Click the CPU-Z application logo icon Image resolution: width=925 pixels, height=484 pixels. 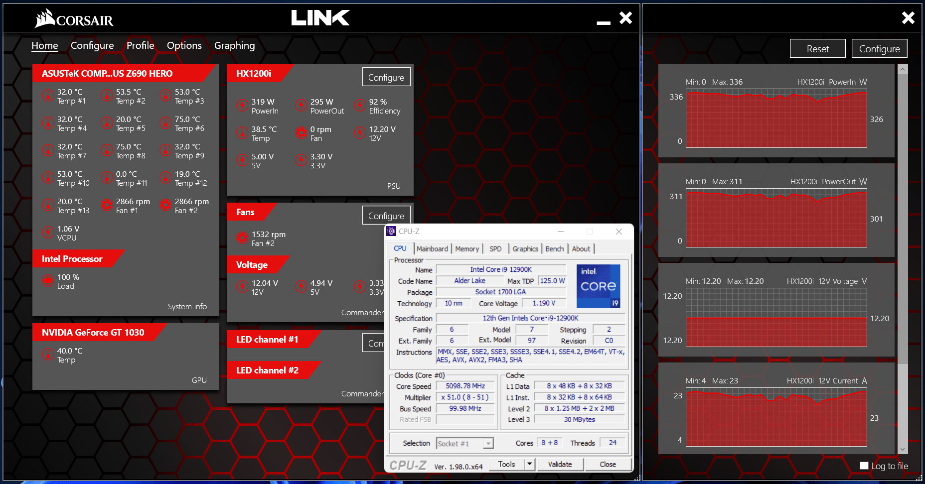tap(392, 231)
